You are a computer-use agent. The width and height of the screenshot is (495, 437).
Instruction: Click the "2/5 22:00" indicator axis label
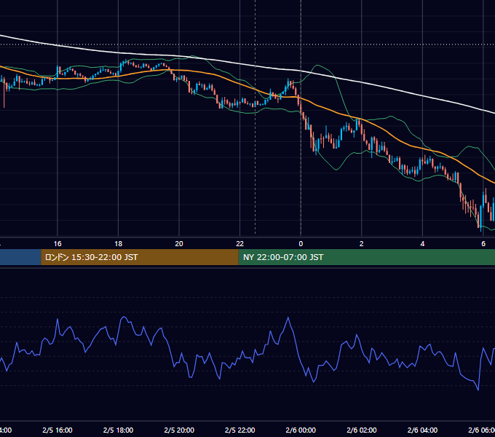(240, 430)
